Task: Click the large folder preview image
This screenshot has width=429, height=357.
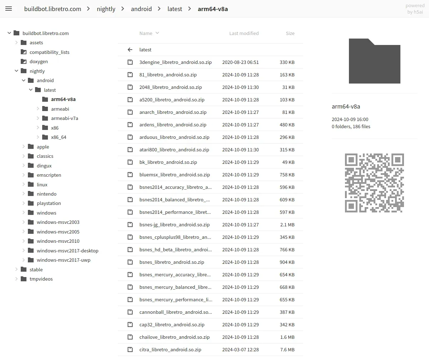Action: 374,61
